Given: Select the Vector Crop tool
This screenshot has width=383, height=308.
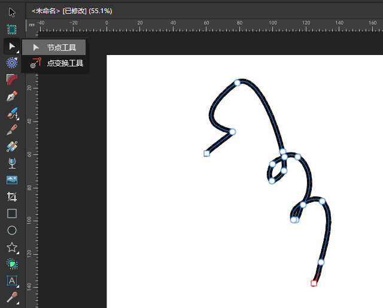Looking at the screenshot, I should (x=12, y=197).
